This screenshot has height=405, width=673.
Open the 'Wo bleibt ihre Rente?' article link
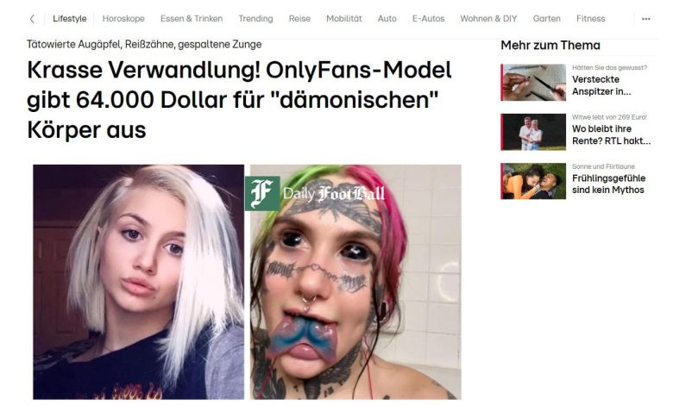pyautogui.click(x=611, y=134)
